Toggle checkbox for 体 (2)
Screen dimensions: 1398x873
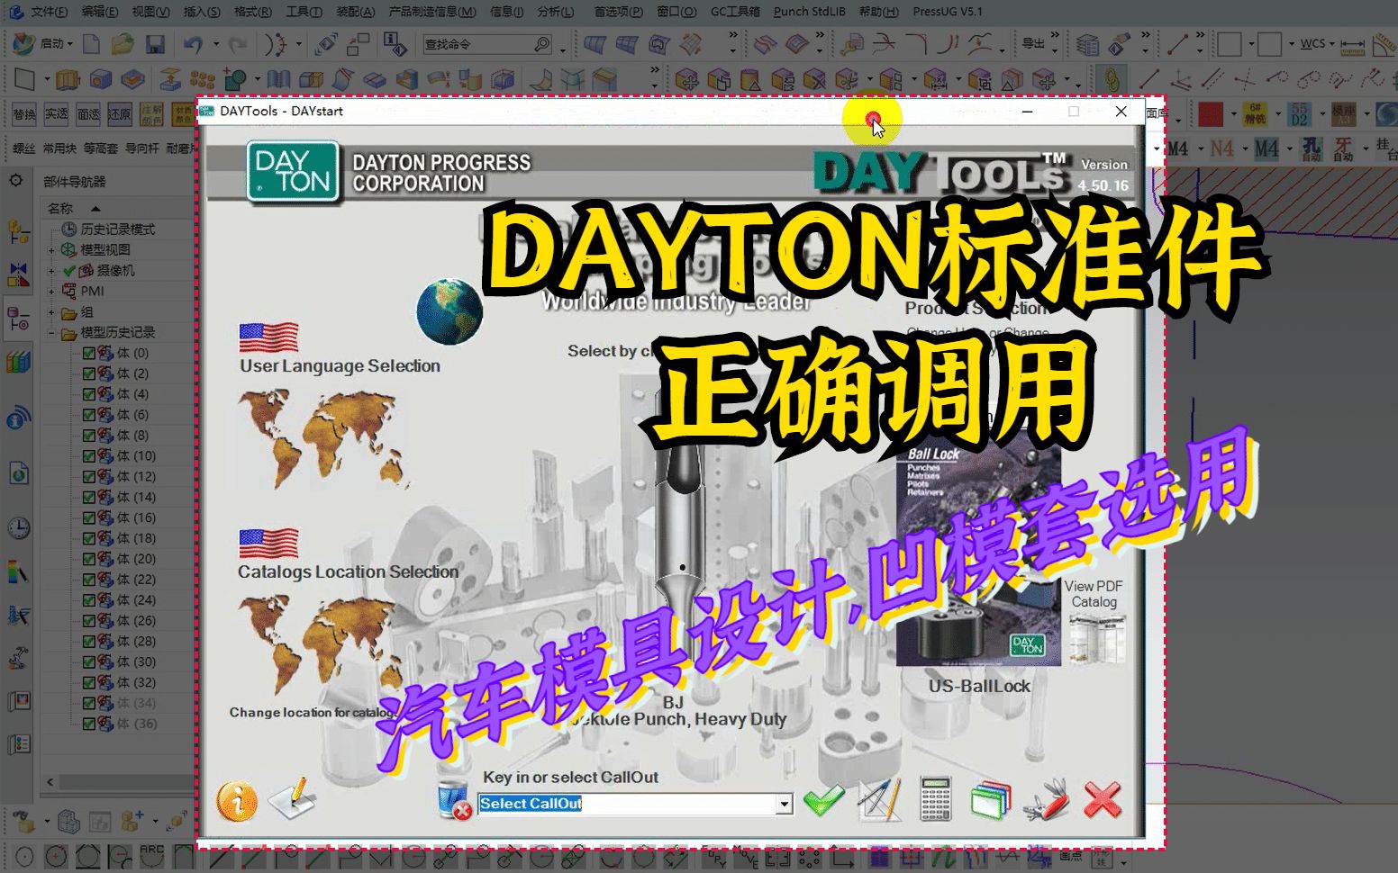tap(89, 373)
